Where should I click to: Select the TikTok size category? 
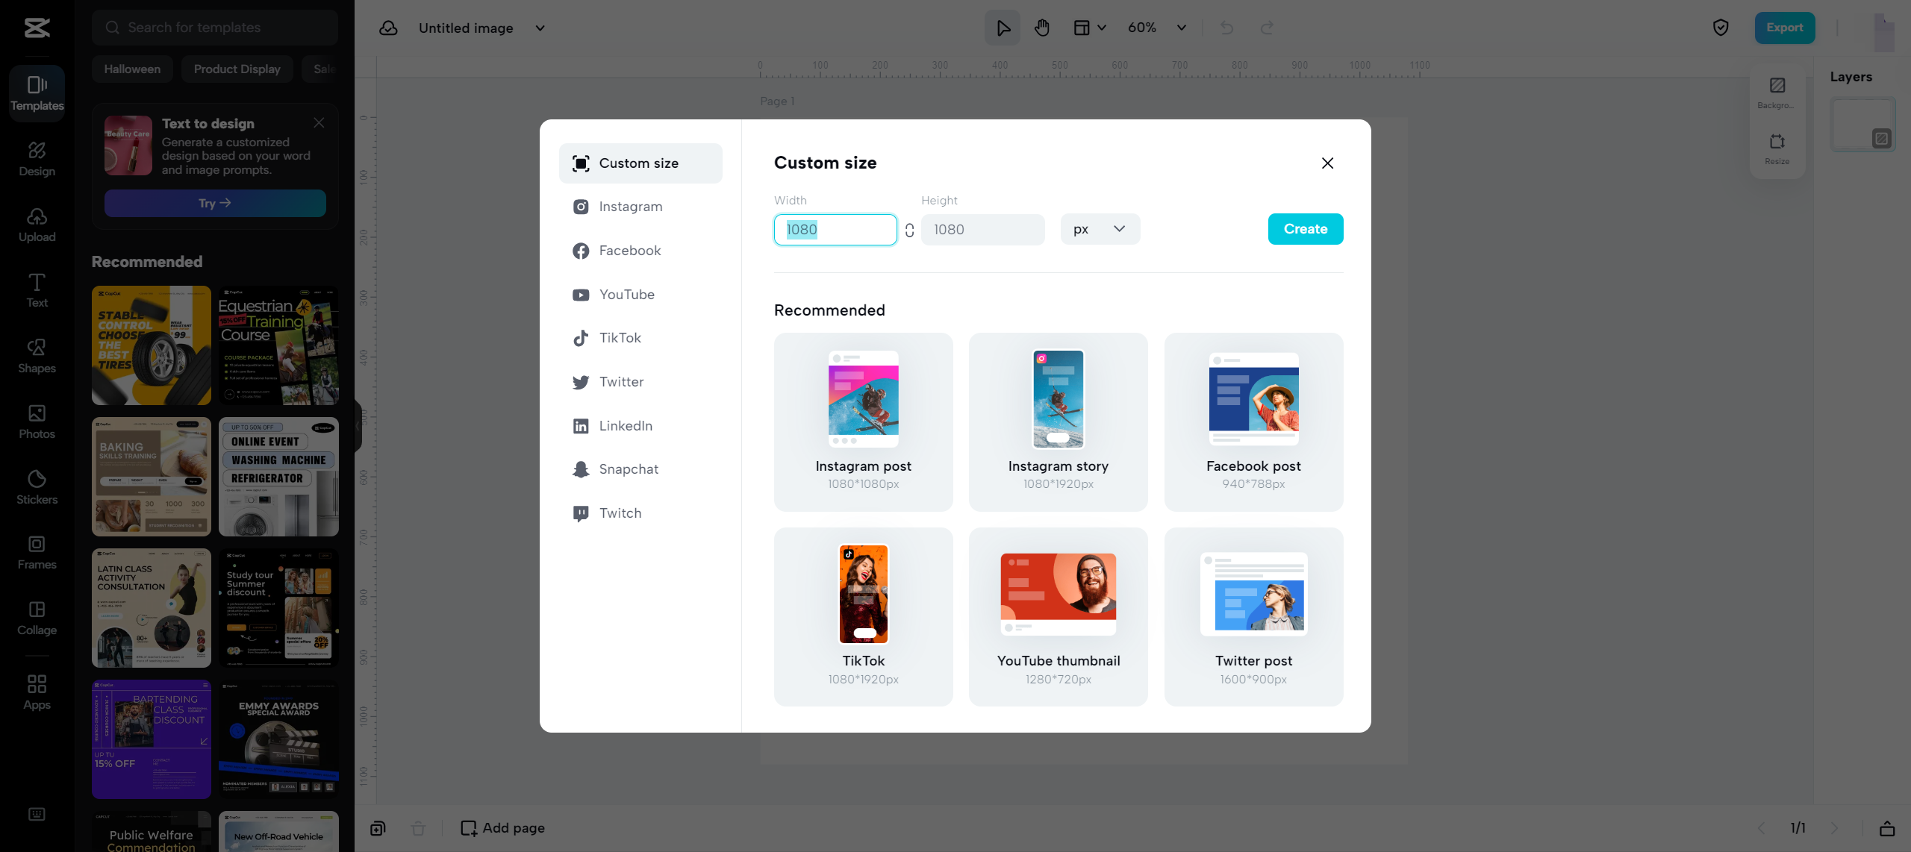pos(620,338)
